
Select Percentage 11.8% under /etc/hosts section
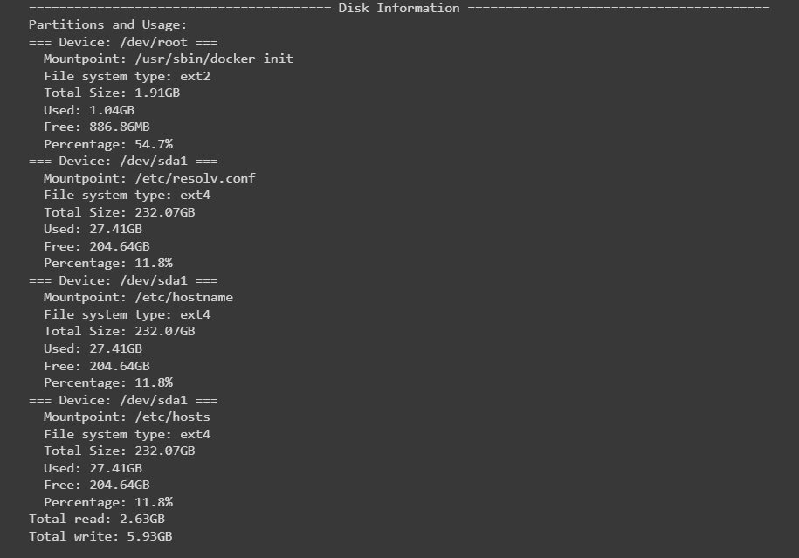108,502
